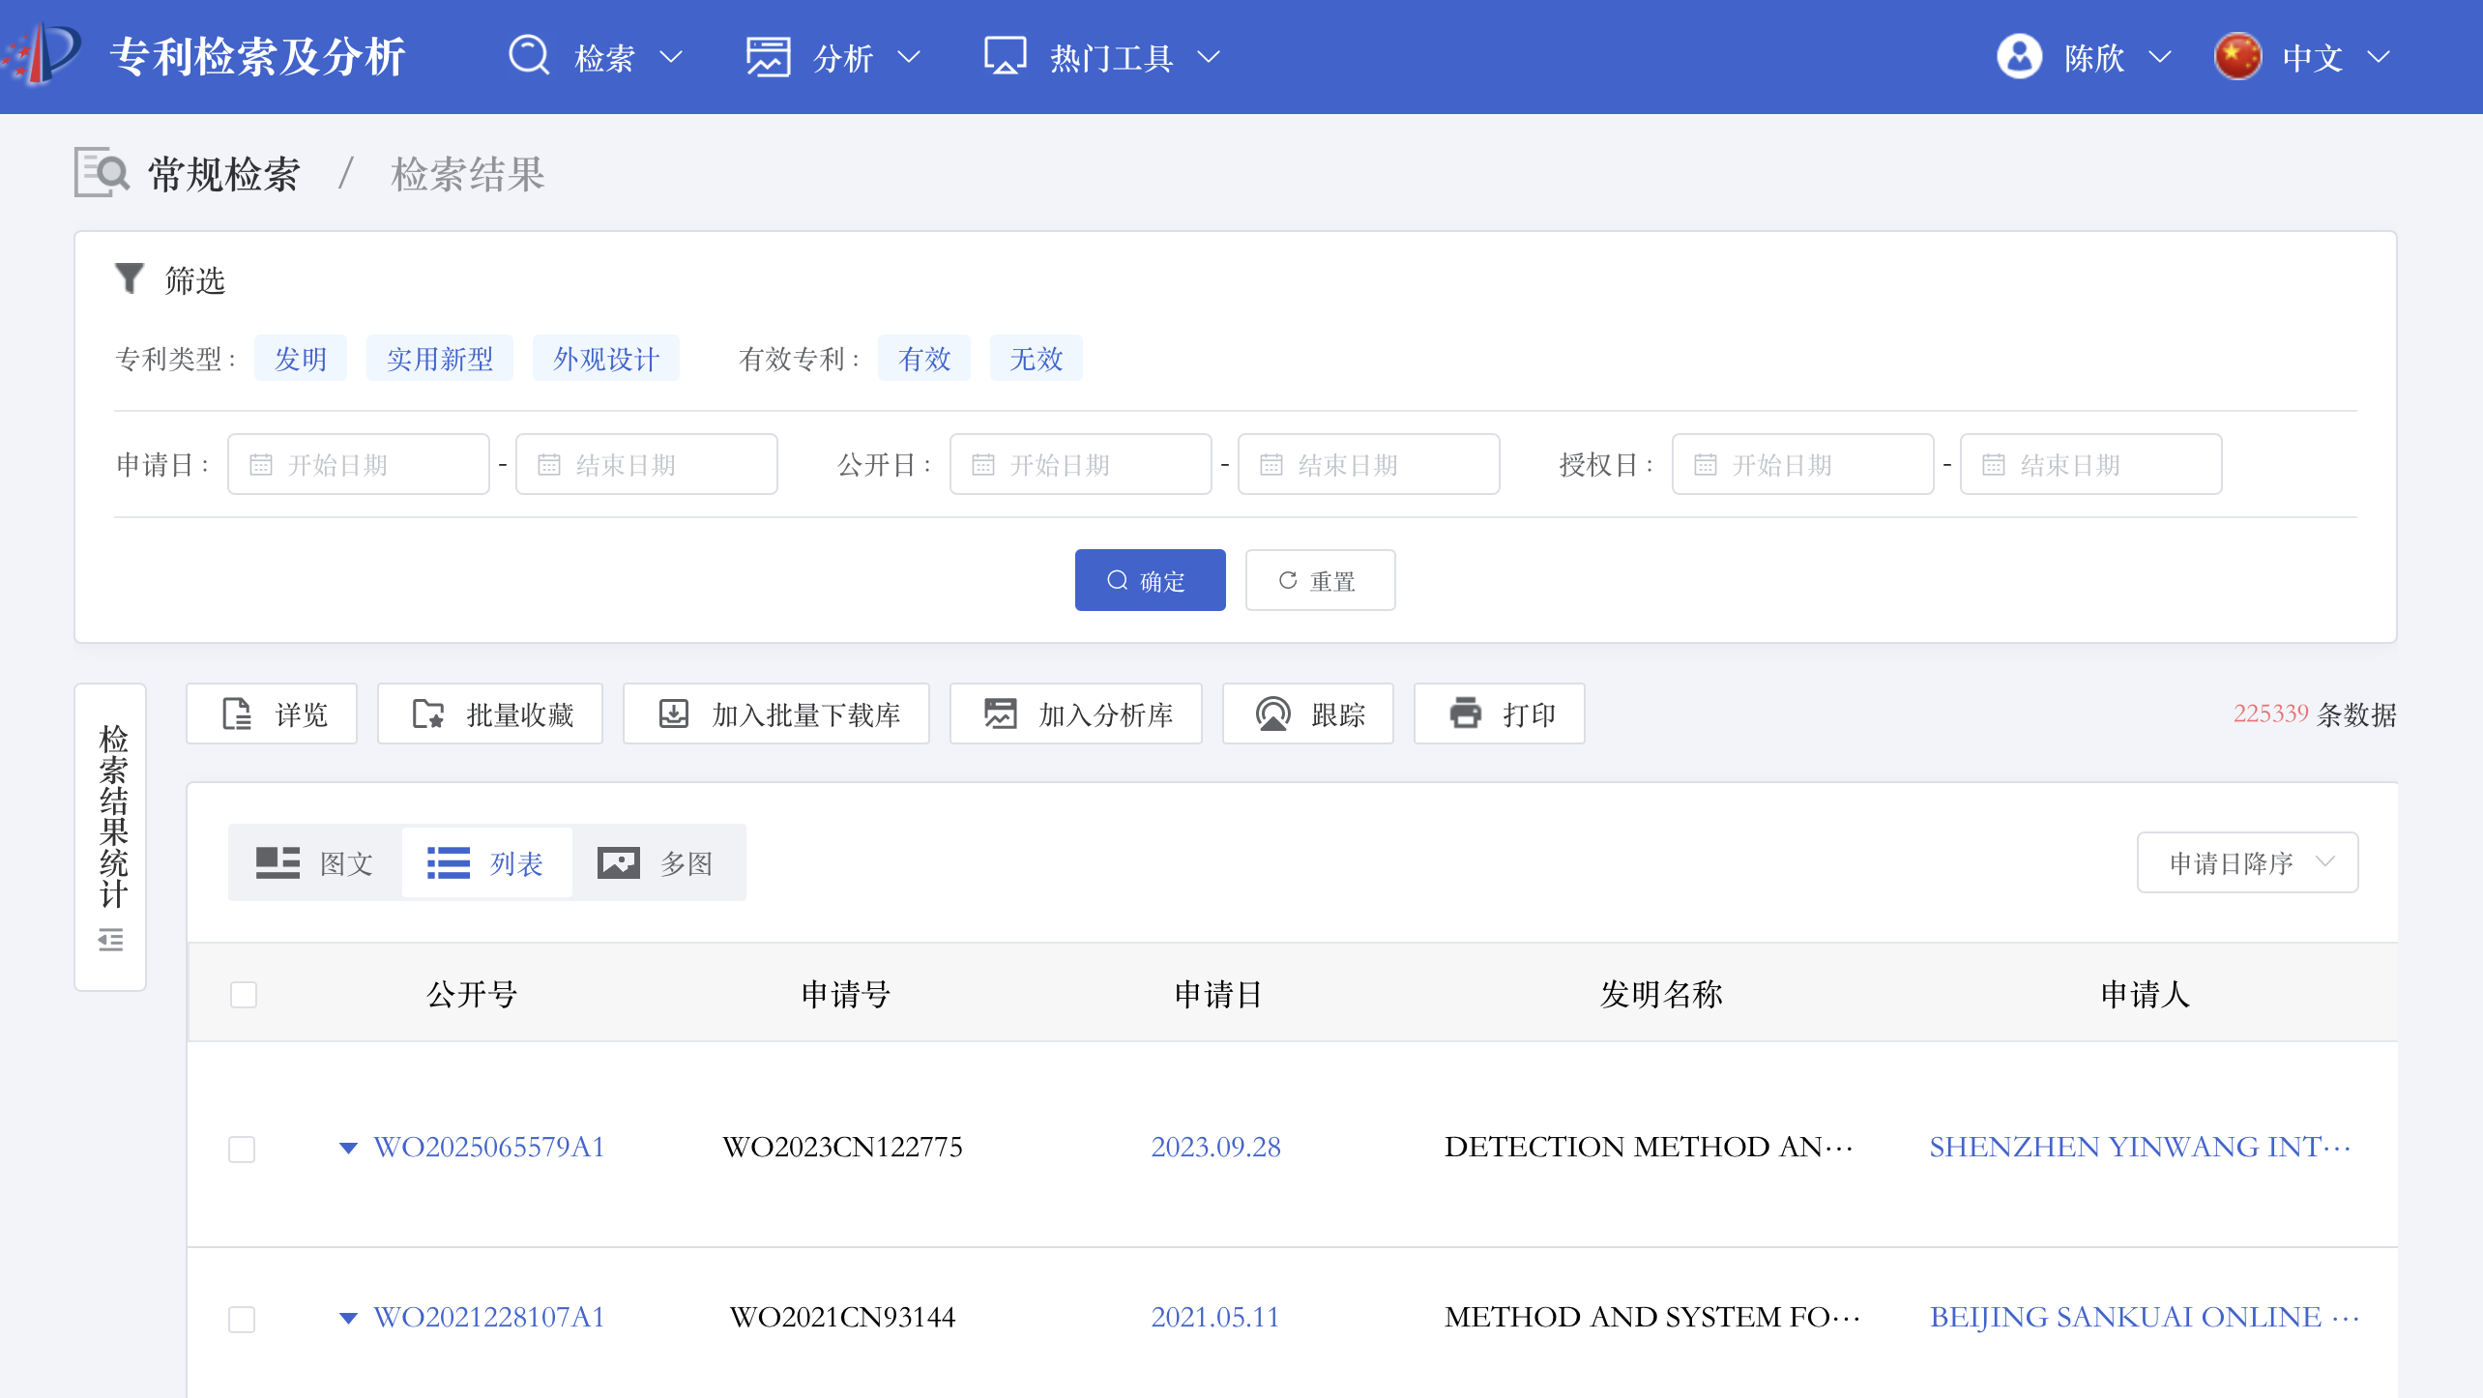Expand the 检索 menu dropdown
Viewport: 2483px width, 1398px height.
[x=671, y=57]
